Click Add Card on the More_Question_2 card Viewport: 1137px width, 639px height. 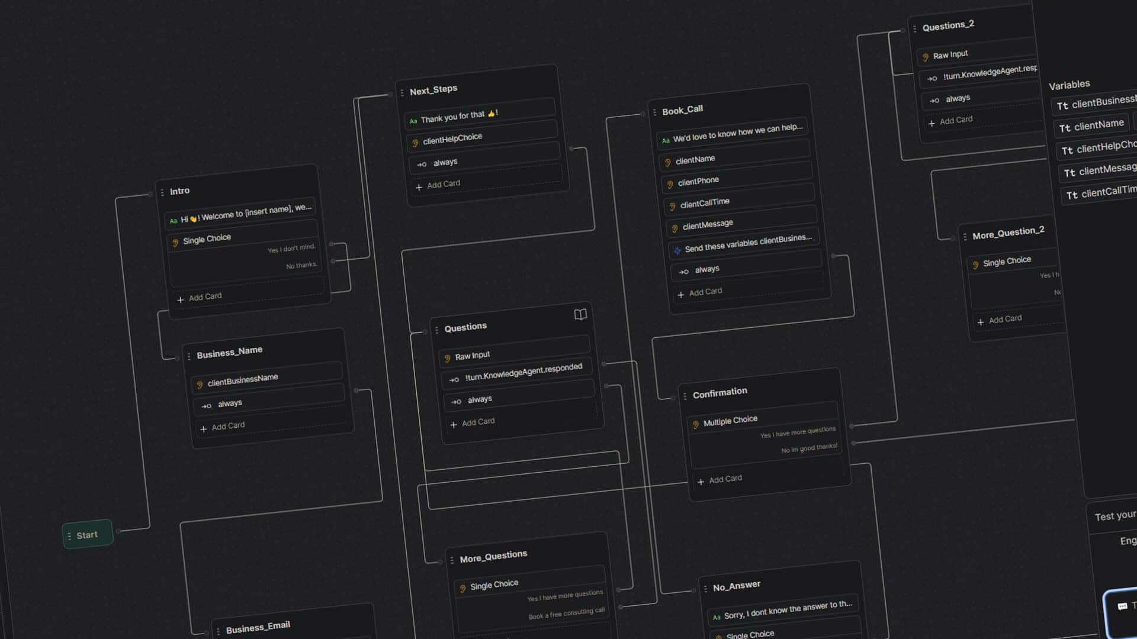[x=1000, y=319]
